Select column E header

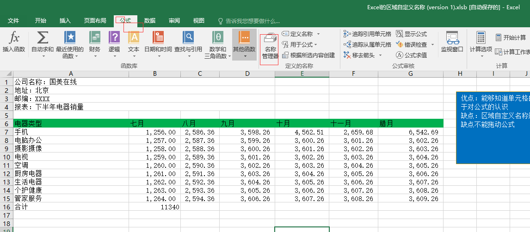point(302,73)
